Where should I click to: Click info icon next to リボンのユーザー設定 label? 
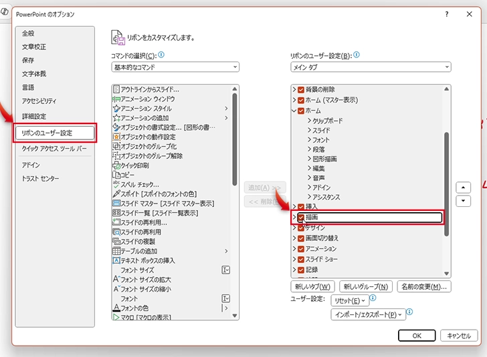click(357, 55)
